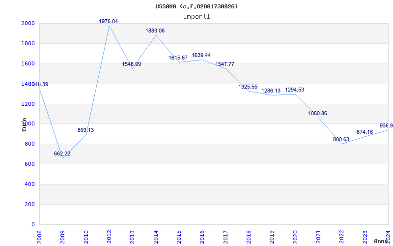The width and height of the screenshot is (393, 246).
Task: Click the data label 1883.06
Action: coord(155,31)
